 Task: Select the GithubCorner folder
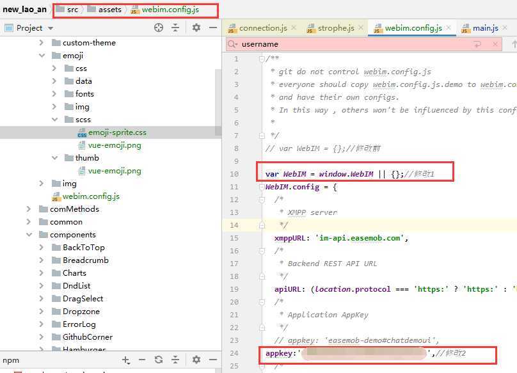(x=88, y=337)
